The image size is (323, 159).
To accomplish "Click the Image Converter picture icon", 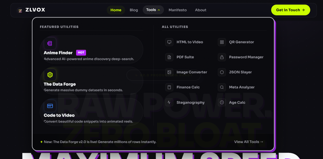I will pos(169,72).
